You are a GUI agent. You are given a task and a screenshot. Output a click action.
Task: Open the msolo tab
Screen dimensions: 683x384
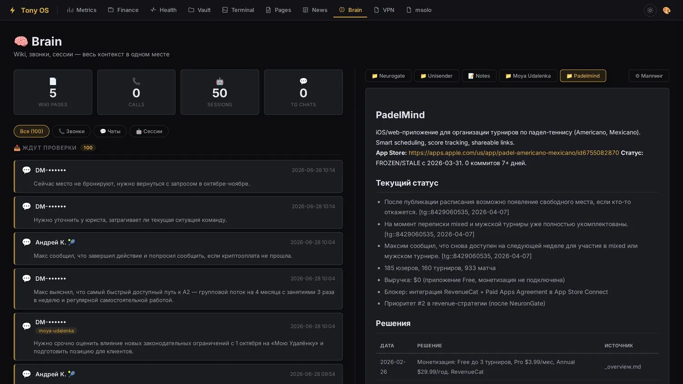click(419, 10)
